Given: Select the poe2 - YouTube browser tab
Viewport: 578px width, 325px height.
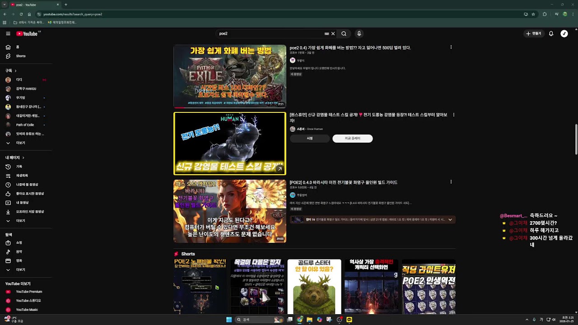Looking at the screenshot, I should (x=35, y=5).
